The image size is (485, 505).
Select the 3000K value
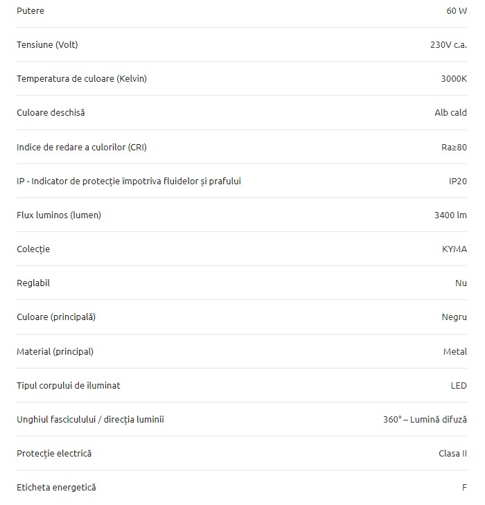(454, 78)
